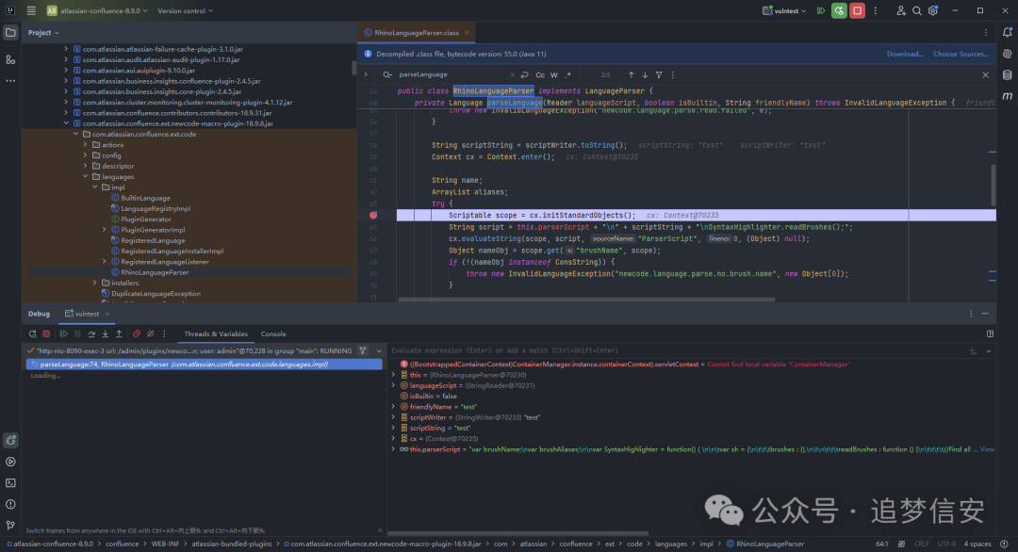Image resolution: width=1018 pixels, height=552 pixels.
Task: Expand PluginGeneratorImpl class node
Action: coord(105,230)
